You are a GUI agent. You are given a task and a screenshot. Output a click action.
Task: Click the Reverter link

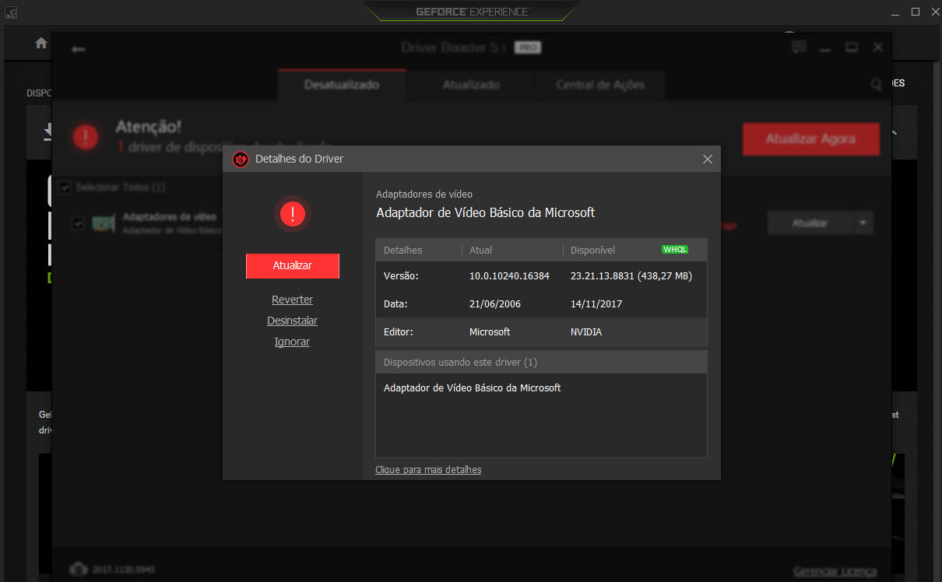pos(293,300)
